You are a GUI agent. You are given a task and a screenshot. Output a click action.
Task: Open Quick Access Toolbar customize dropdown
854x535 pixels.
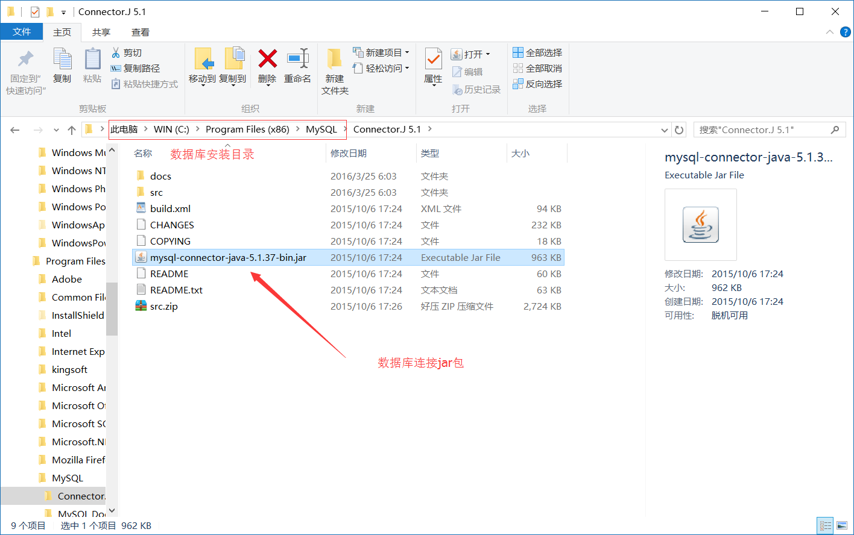click(63, 12)
